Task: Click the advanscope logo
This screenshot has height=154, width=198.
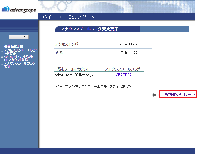Action: [x=19, y=10]
